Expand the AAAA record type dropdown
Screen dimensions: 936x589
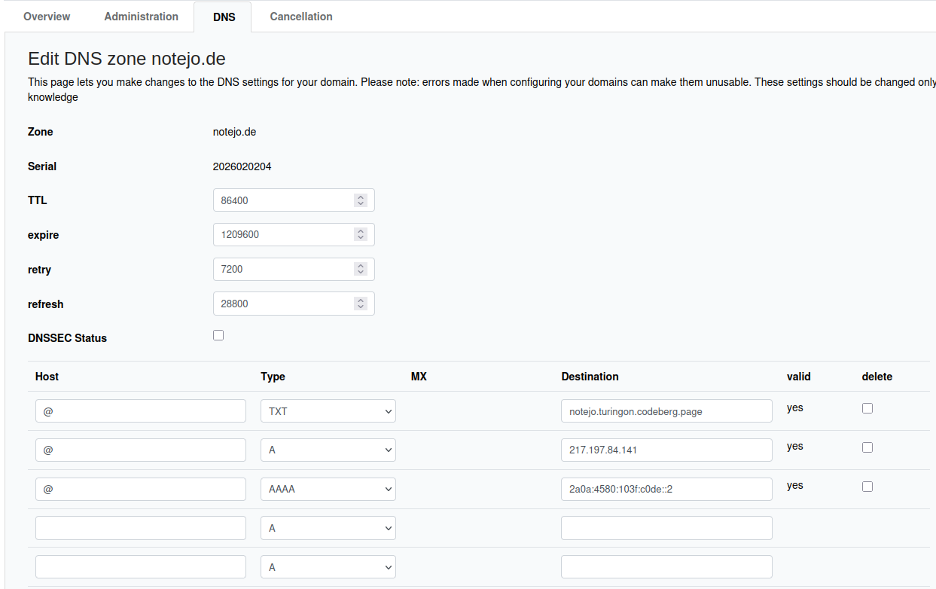coord(328,490)
